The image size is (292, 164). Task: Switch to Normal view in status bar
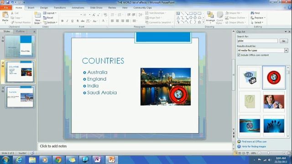[x=235, y=153]
